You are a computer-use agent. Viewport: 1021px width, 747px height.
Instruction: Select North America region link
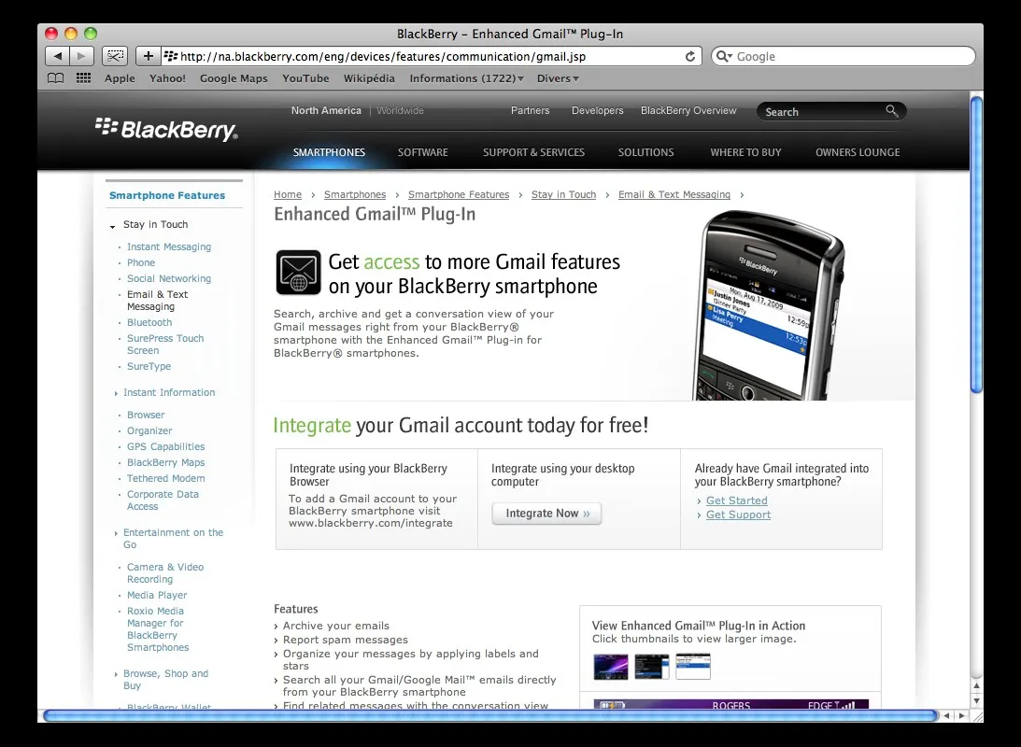click(x=326, y=110)
